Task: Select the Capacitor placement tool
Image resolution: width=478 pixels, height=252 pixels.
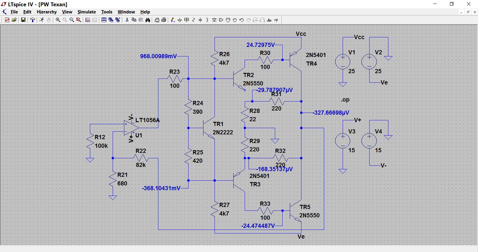Action: tap(200, 20)
